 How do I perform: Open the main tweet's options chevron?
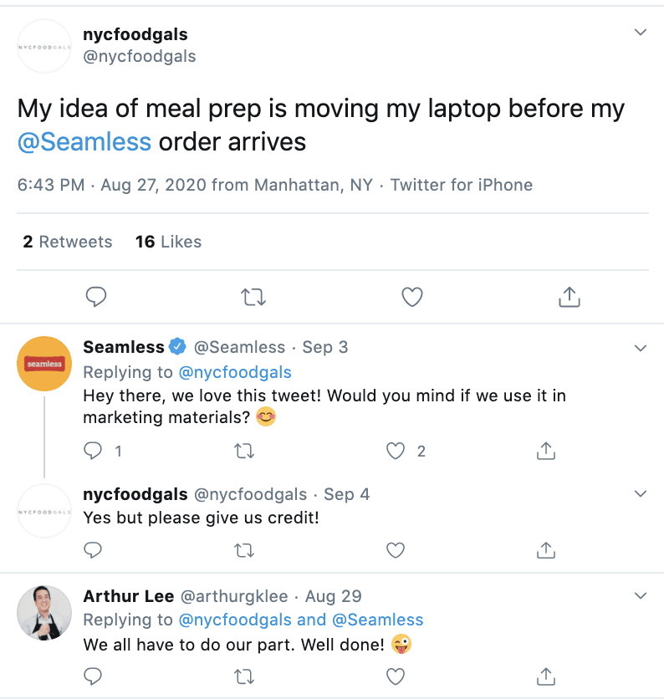coord(641,33)
